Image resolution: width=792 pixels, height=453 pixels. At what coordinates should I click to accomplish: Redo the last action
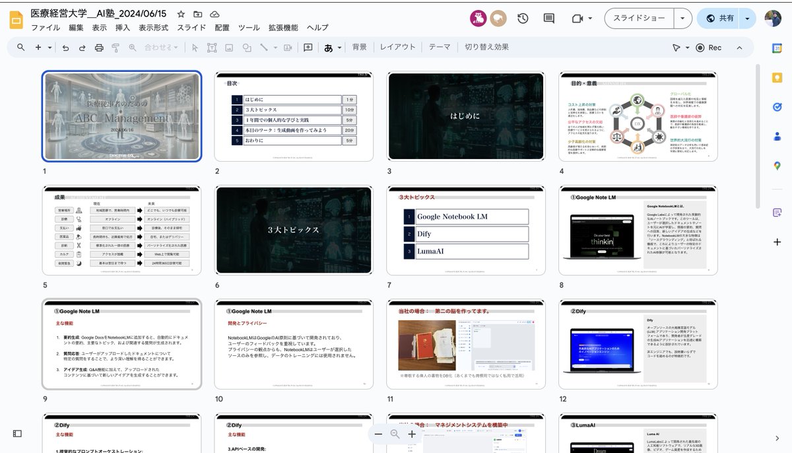(x=82, y=48)
